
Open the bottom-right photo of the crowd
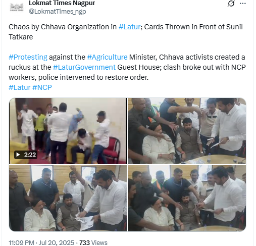coord(187,198)
